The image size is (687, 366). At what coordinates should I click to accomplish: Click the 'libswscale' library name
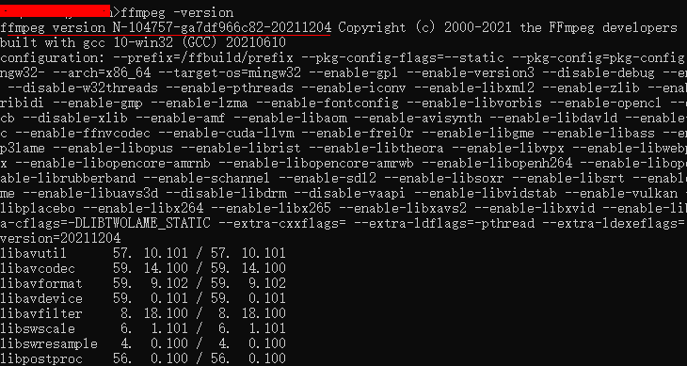pyautogui.click(x=38, y=328)
